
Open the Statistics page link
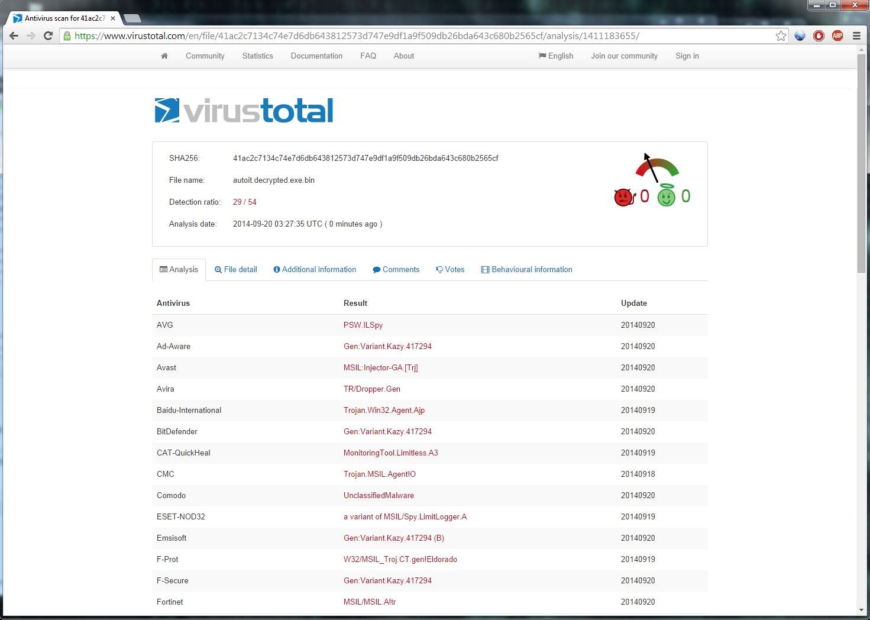(x=257, y=56)
